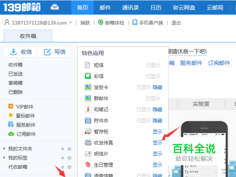Click the envelope cloud icon beside logo
The height and width of the screenshot is (177, 236).
55,7
